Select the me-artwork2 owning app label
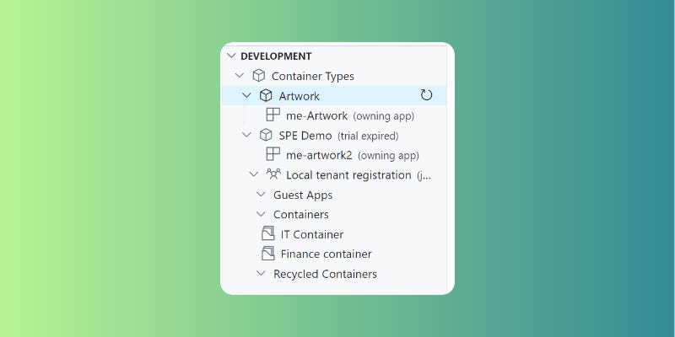675x337 pixels. 319,155
